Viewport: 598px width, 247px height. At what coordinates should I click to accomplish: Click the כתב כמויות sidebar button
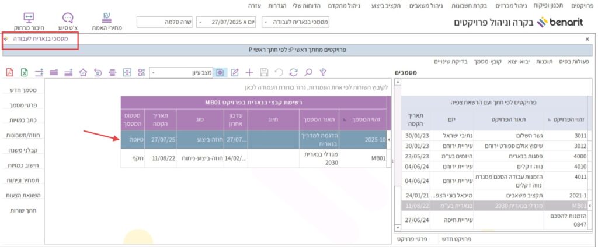click(24, 120)
